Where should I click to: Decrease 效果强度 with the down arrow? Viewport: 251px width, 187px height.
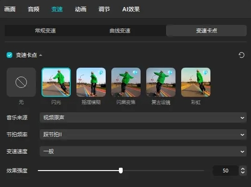tap(243, 172)
